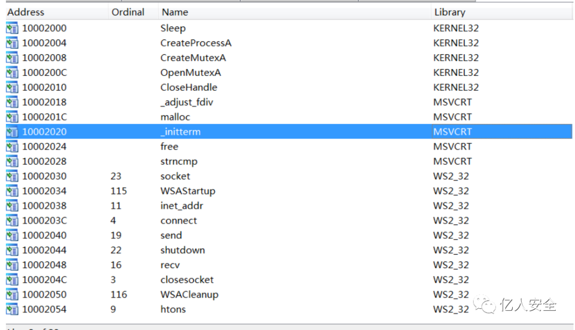Click KERNEL32 library in the CloseHandle row
This screenshot has width=575, height=330.
click(x=456, y=88)
